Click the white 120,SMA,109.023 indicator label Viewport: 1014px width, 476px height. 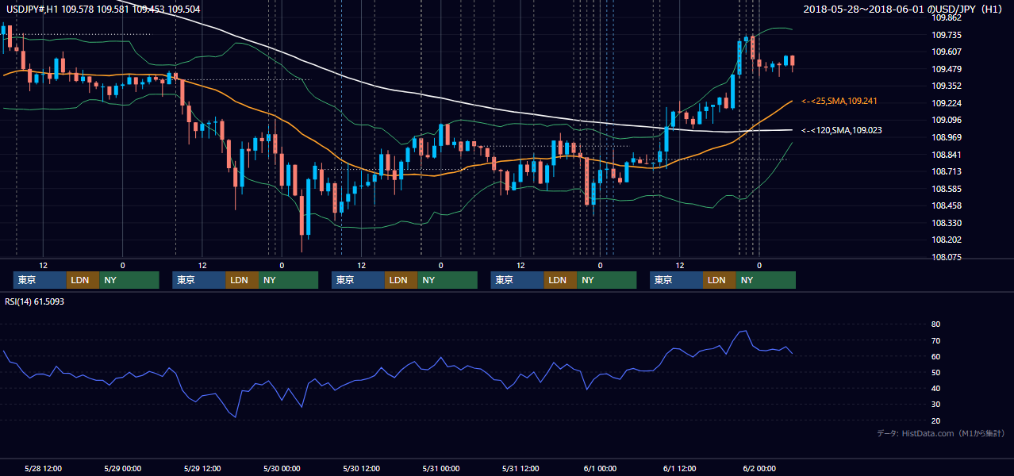pos(841,130)
